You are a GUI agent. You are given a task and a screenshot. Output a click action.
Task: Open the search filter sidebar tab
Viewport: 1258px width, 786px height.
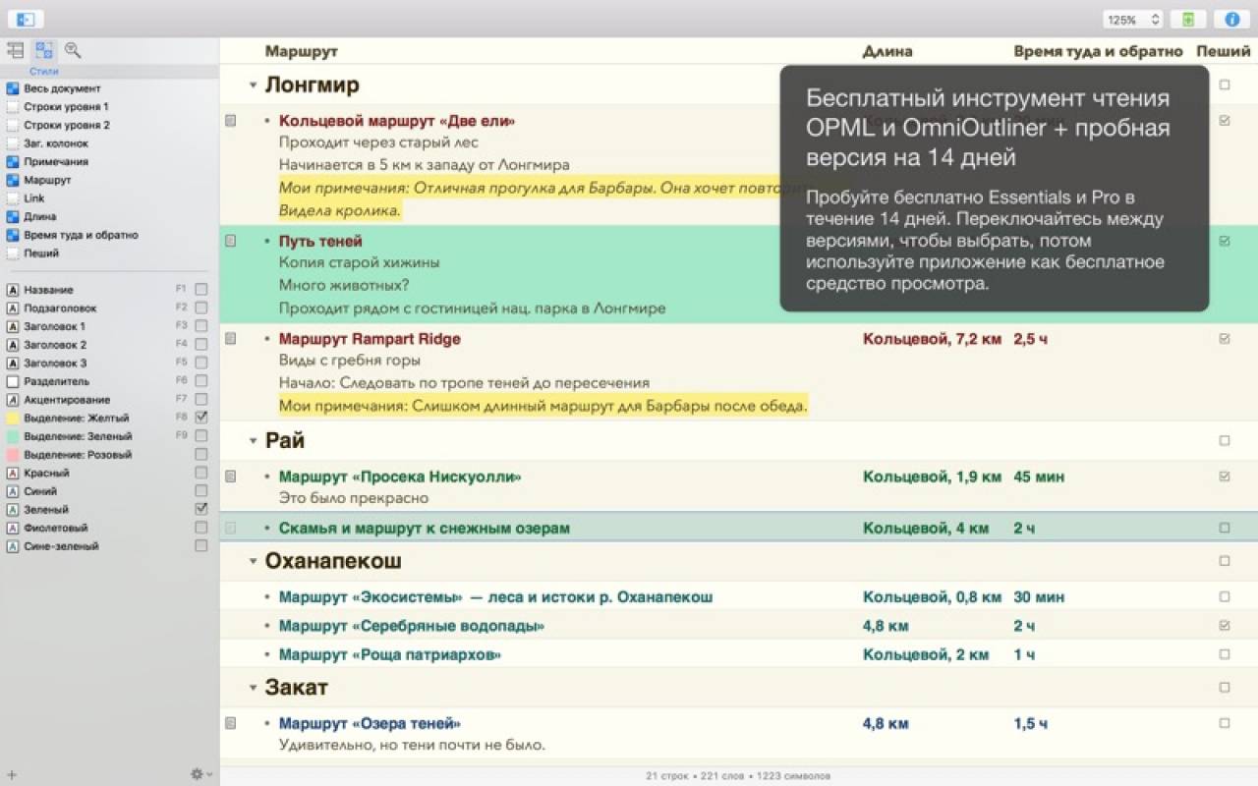(73, 50)
